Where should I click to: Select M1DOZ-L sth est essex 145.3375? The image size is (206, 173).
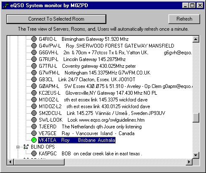click(93, 99)
